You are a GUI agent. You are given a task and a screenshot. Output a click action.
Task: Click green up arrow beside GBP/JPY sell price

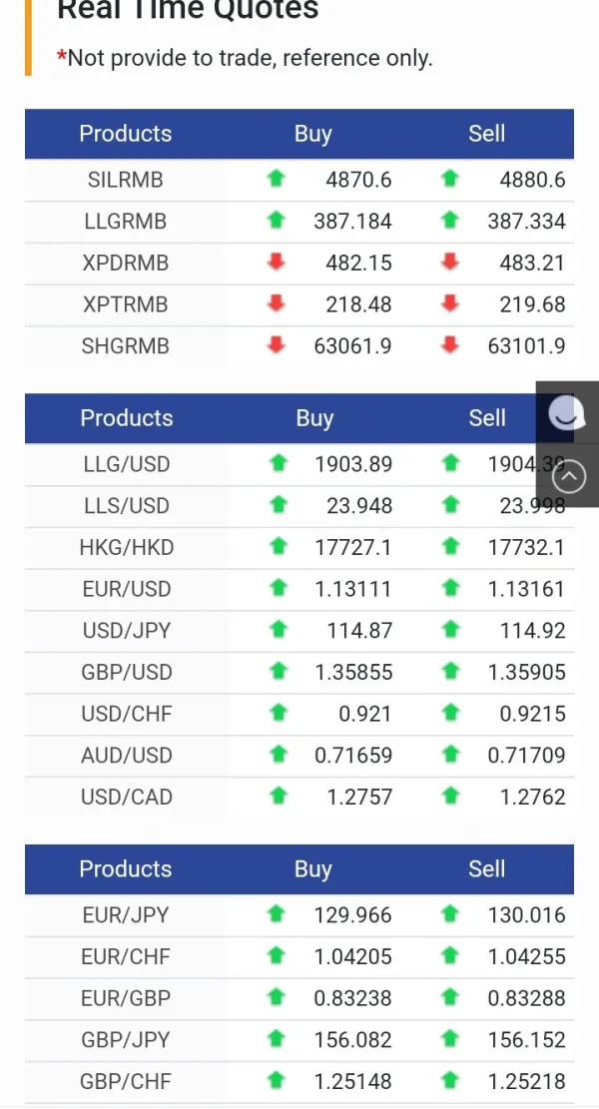click(450, 1040)
